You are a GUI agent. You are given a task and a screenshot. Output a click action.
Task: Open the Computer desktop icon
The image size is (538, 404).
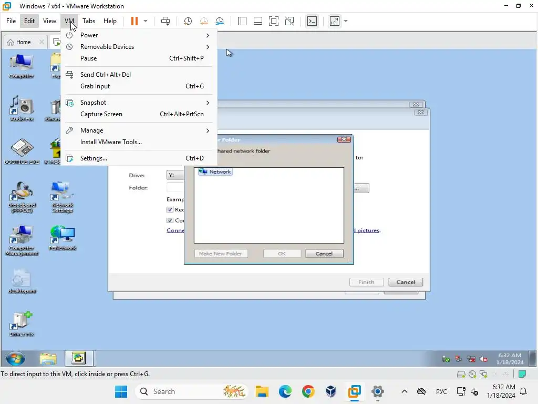pyautogui.click(x=21, y=66)
